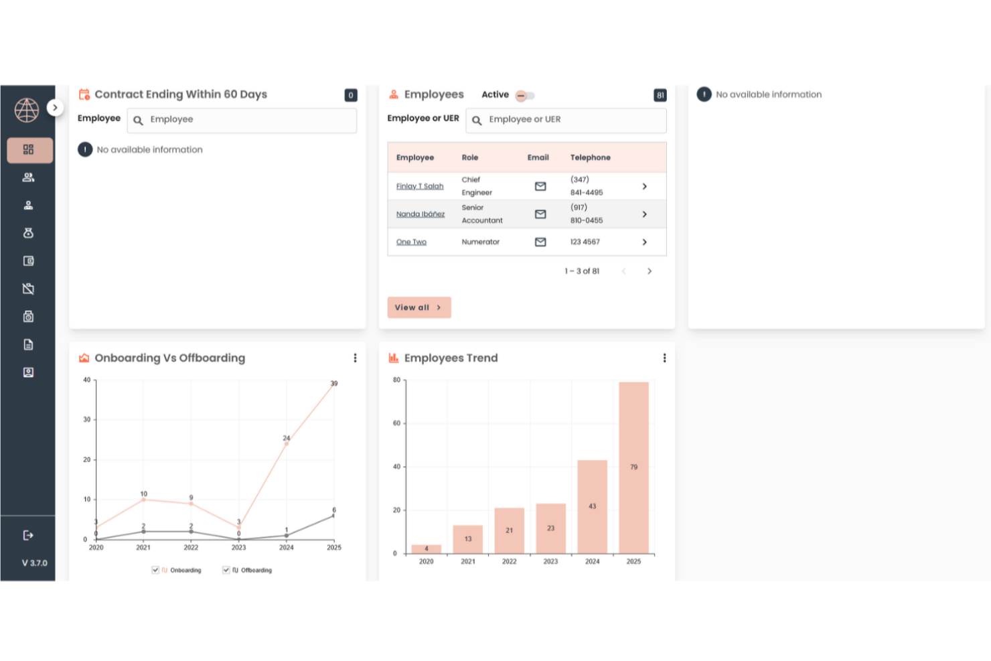Select the crossed-out calendar sidebar icon
This screenshot has width=991, height=661.
pyautogui.click(x=28, y=289)
